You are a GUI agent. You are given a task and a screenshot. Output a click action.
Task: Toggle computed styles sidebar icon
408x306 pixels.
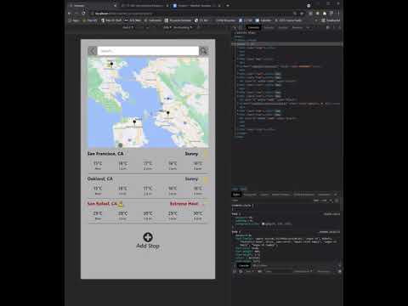point(337,201)
